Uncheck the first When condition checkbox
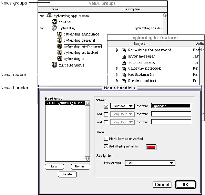 [x=106, y=106]
